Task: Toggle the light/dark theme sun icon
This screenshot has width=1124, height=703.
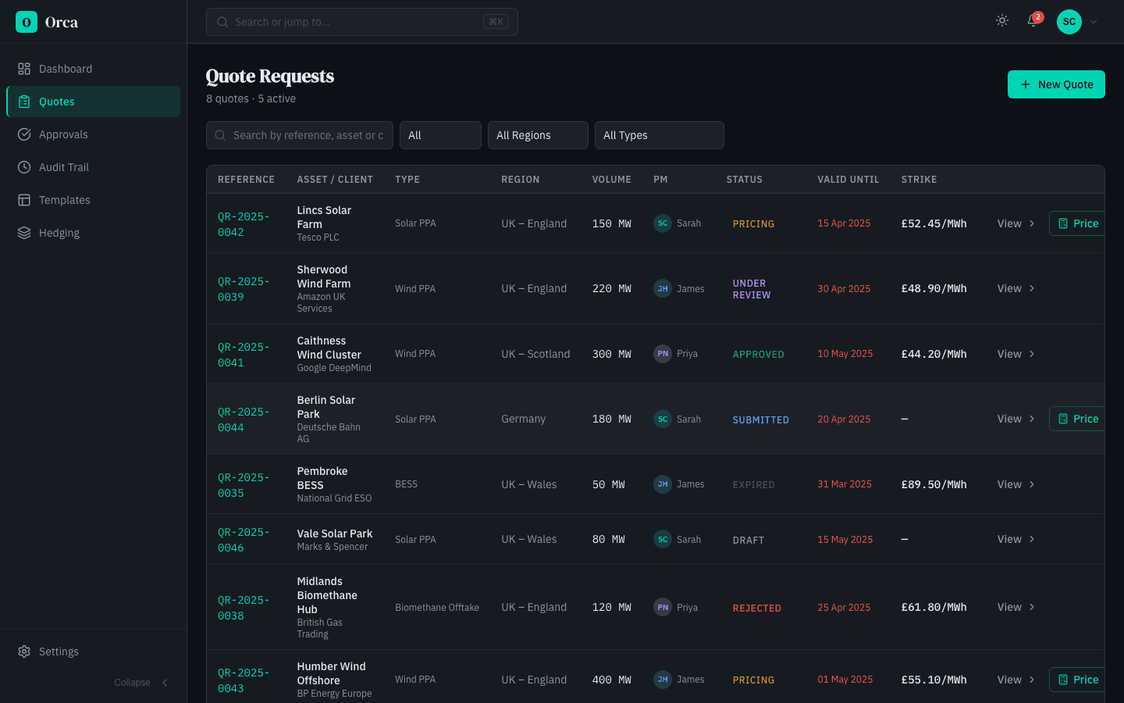Action: point(1002,21)
